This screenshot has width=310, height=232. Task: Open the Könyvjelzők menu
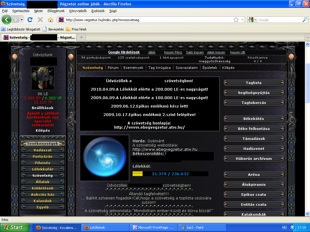click(78, 11)
